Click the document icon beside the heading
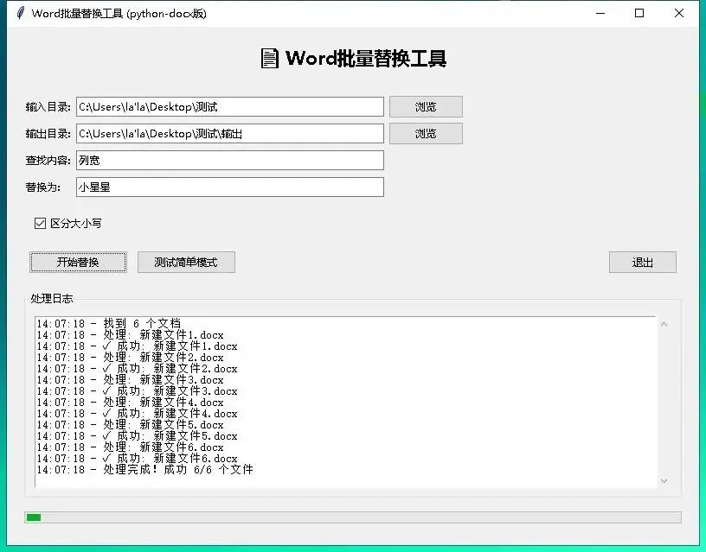 tap(269, 59)
